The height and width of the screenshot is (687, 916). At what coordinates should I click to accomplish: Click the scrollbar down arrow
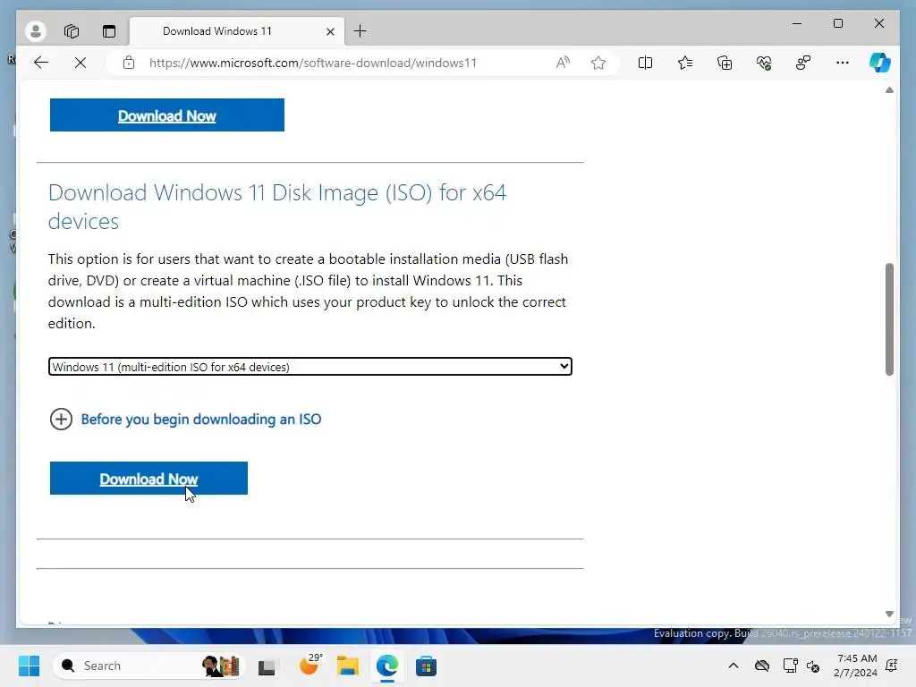point(889,614)
